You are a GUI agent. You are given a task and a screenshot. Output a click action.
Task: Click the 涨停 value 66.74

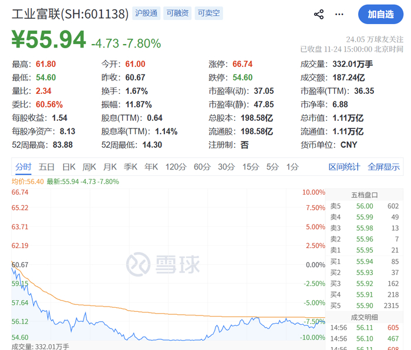click(242, 64)
